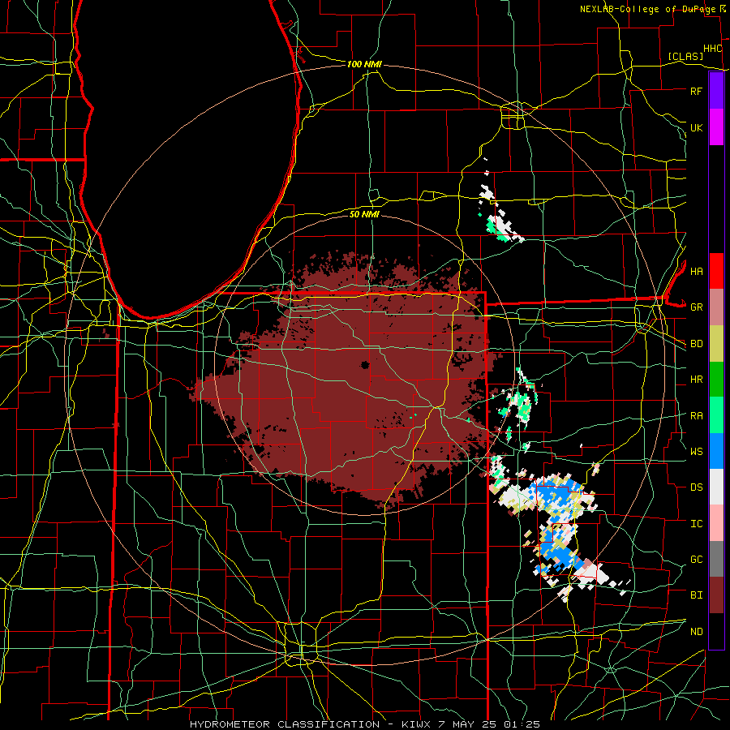Image resolution: width=730 pixels, height=730 pixels.
Task: Click the HR dark green legend swatch
Action: [716, 380]
